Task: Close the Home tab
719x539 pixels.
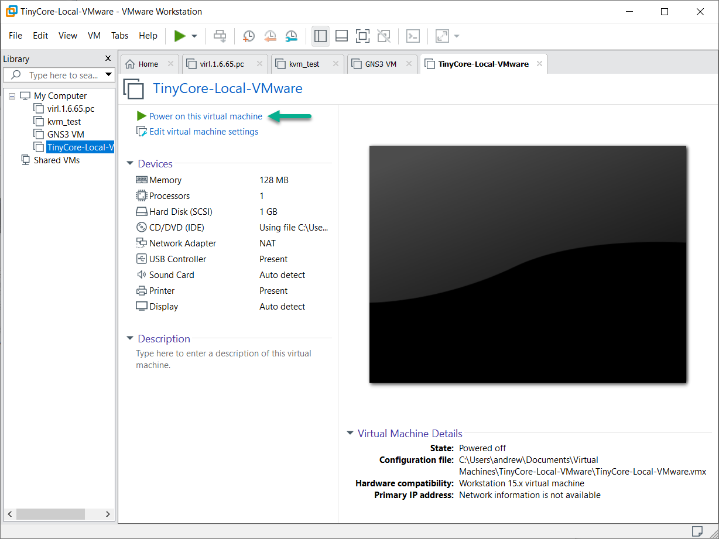Action: coord(170,64)
